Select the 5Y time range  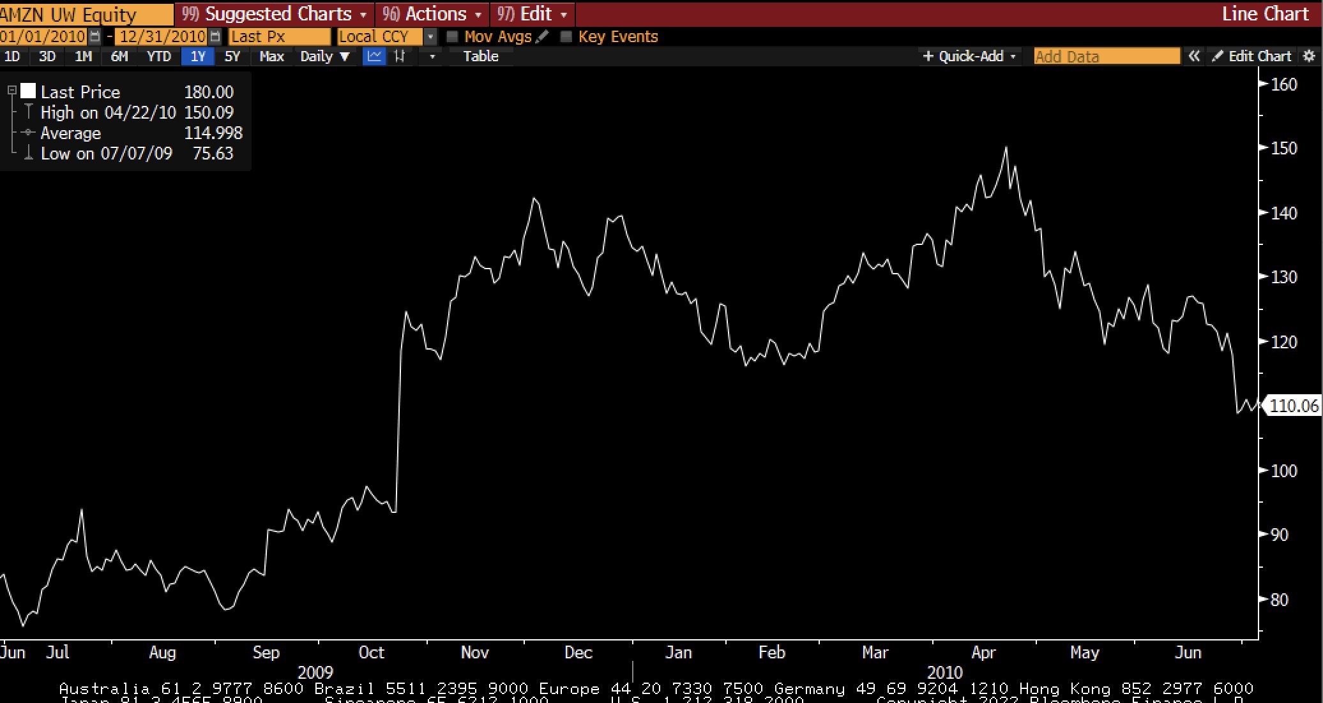(232, 56)
